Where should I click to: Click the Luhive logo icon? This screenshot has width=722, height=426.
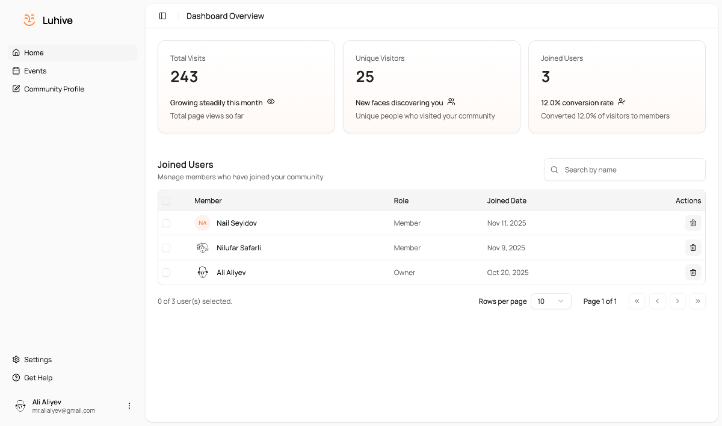29,20
